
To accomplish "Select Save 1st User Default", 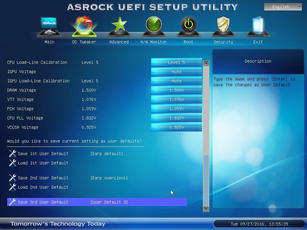I will [43, 154].
